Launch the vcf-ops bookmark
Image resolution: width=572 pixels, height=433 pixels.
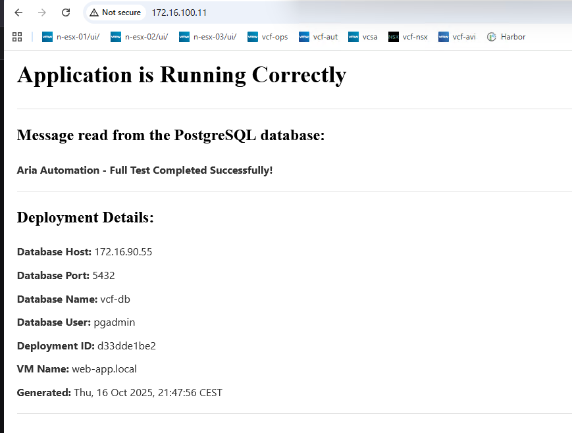tap(268, 37)
